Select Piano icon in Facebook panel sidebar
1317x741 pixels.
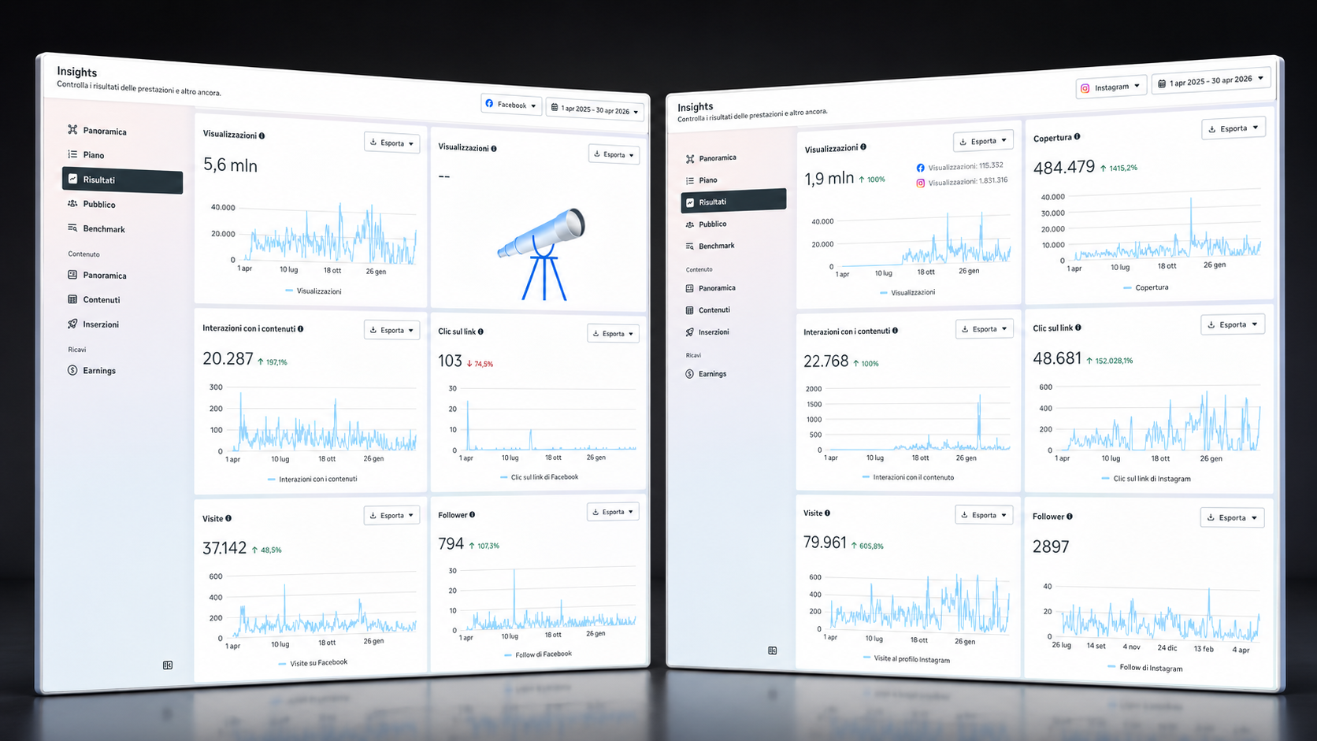(x=72, y=154)
